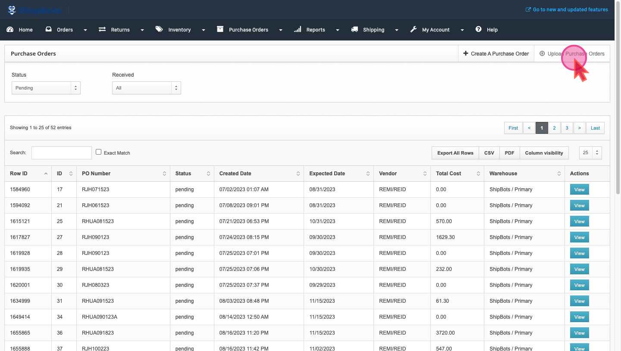Sort by Warehouse column arrows
The image size is (621, 351).
click(x=559, y=174)
